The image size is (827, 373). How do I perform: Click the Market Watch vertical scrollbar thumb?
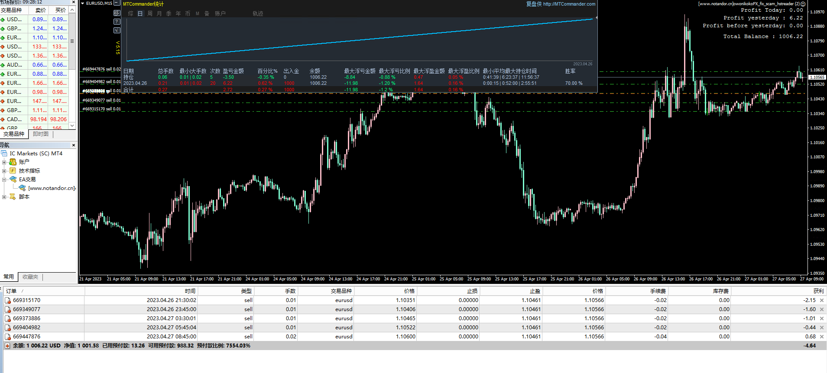[x=72, y=41]
